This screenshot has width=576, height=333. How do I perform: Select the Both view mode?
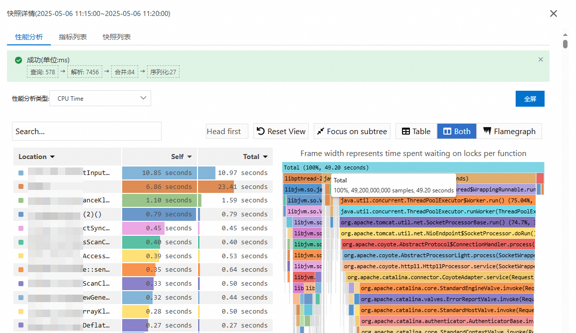coord(457,132)
